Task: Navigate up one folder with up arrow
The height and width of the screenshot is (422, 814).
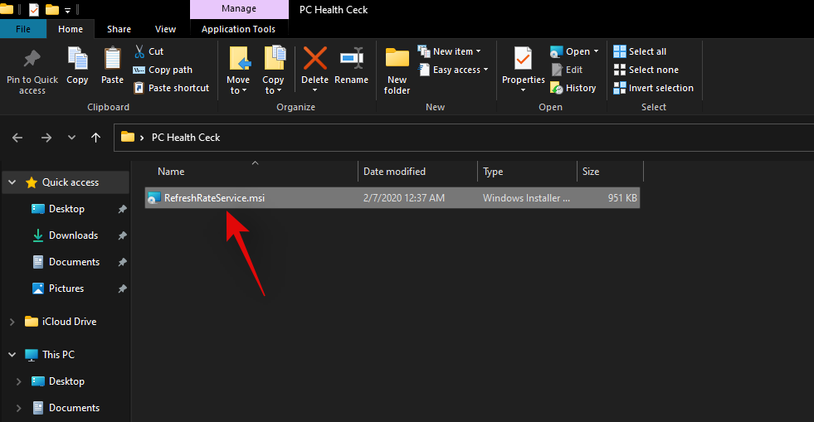Action: 96,138
